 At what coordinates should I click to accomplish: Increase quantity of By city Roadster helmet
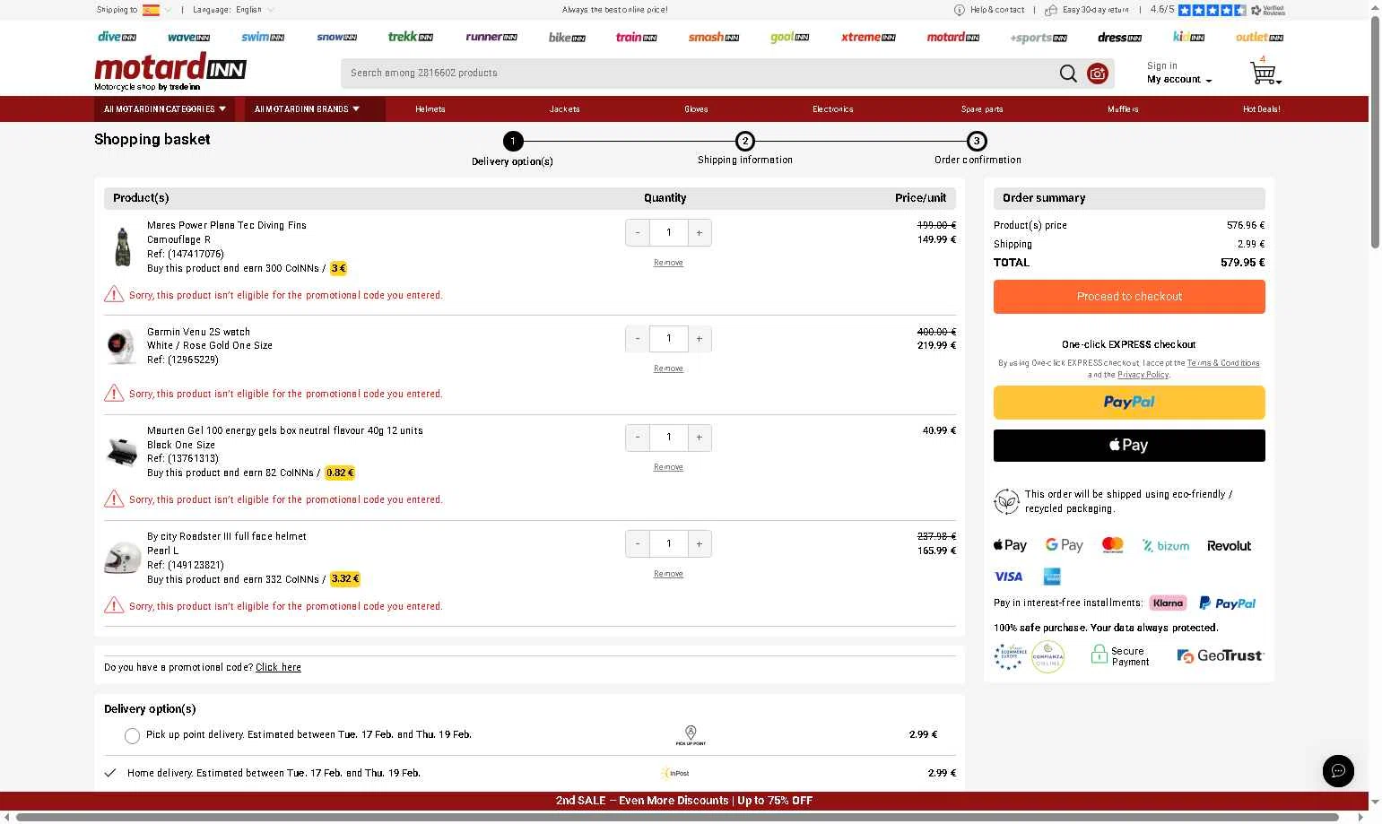pos(700,544)
